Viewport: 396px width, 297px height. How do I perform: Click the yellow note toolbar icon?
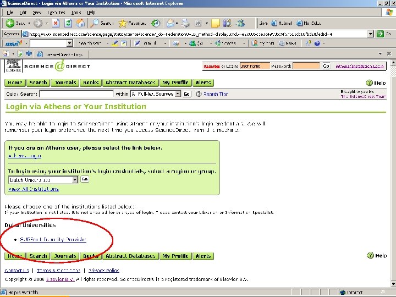215,23
